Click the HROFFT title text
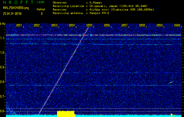The width and height of the screenshot is (184, 117). point(18,2)
